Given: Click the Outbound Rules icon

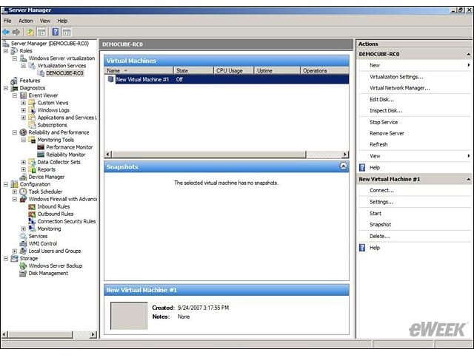Looking at the screenshot, I should [32, 214].
